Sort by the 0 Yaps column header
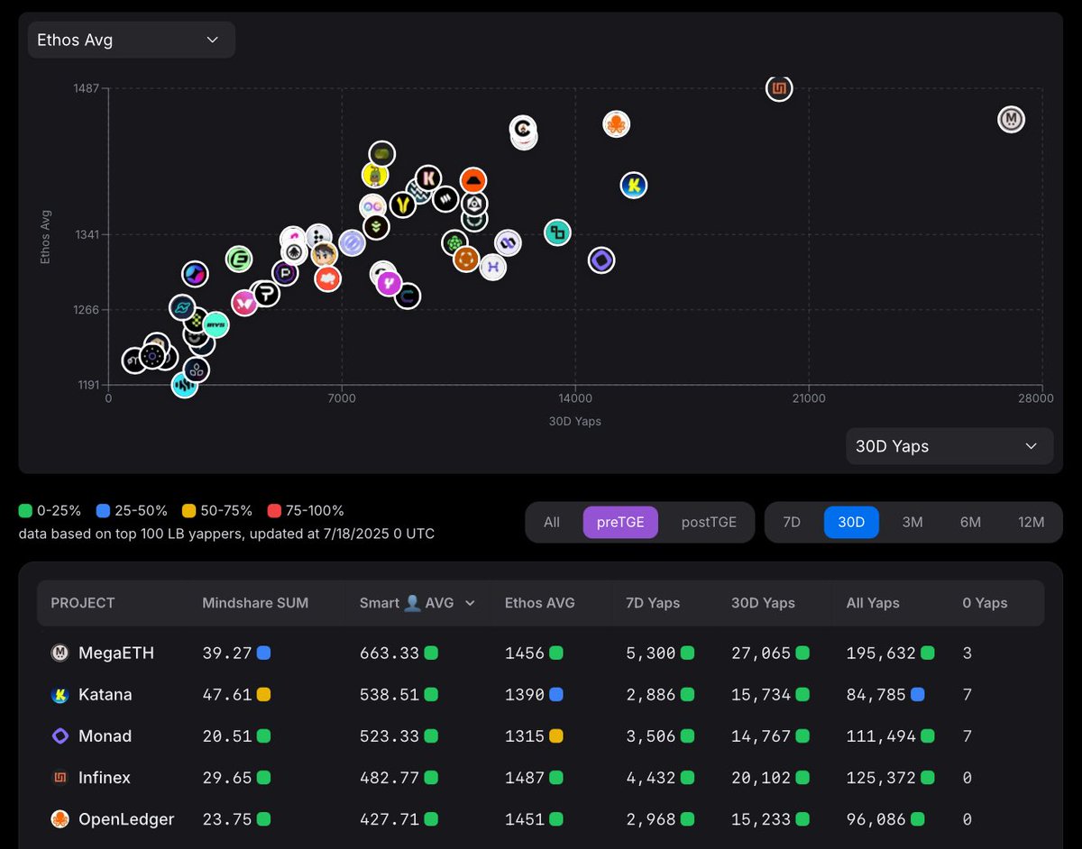Image resolution: width=1082 pixels, height=849 pixels. pos(985,603)
